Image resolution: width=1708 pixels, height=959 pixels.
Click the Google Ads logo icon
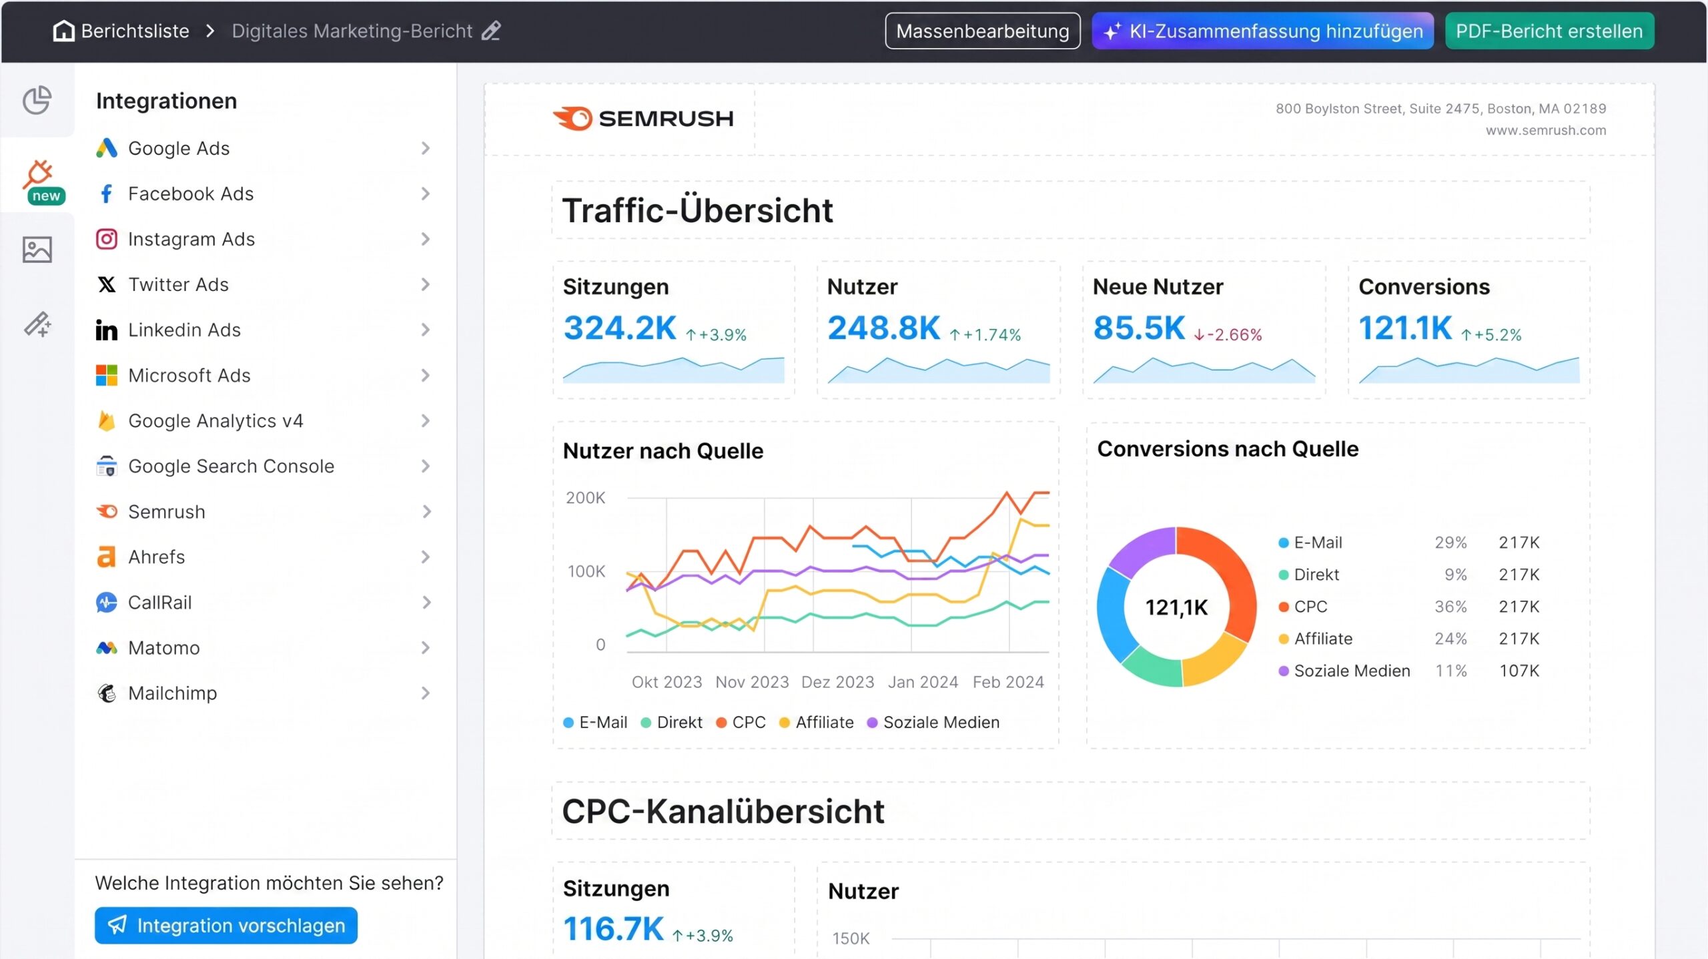point(106,148)
